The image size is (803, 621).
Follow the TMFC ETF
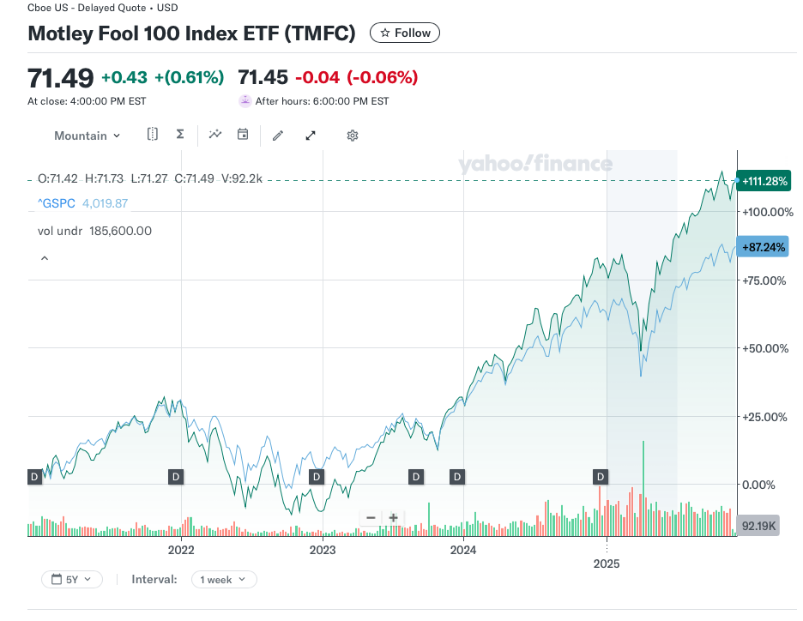click(x=405, y=33)
